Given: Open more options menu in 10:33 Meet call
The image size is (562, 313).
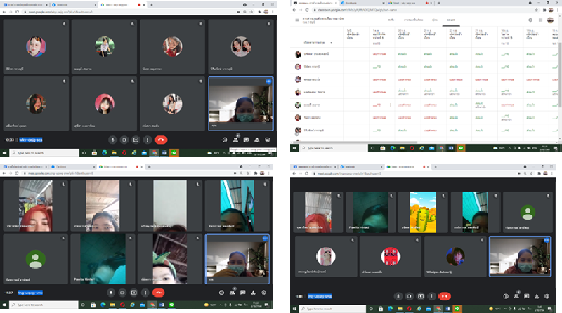Looking at the screenshot, I should pos(147,139).
